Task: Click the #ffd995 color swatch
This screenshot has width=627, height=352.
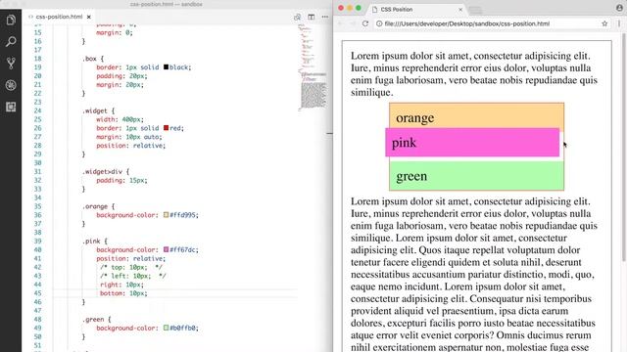Action: click(166, 215)
